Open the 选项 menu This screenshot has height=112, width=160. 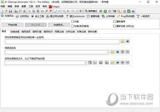point(38,6)
